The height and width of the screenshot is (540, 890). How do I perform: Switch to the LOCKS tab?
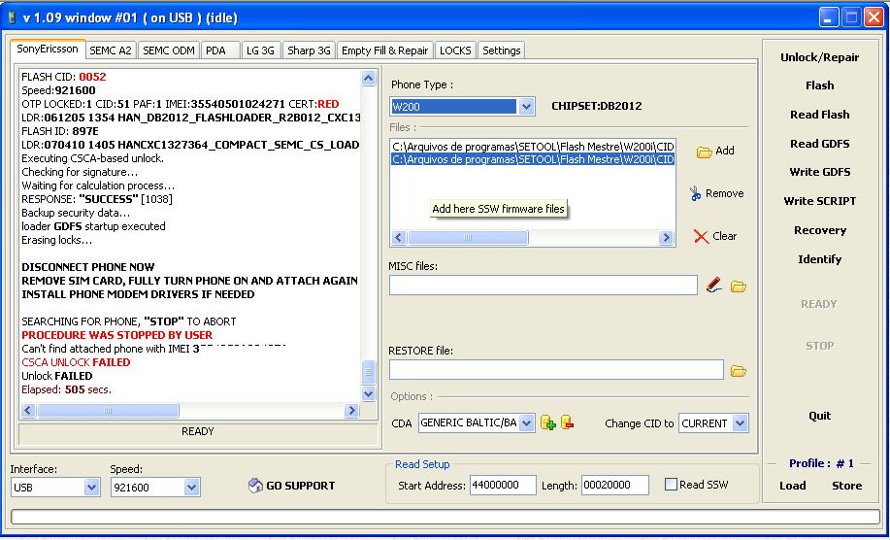(455, 51)
